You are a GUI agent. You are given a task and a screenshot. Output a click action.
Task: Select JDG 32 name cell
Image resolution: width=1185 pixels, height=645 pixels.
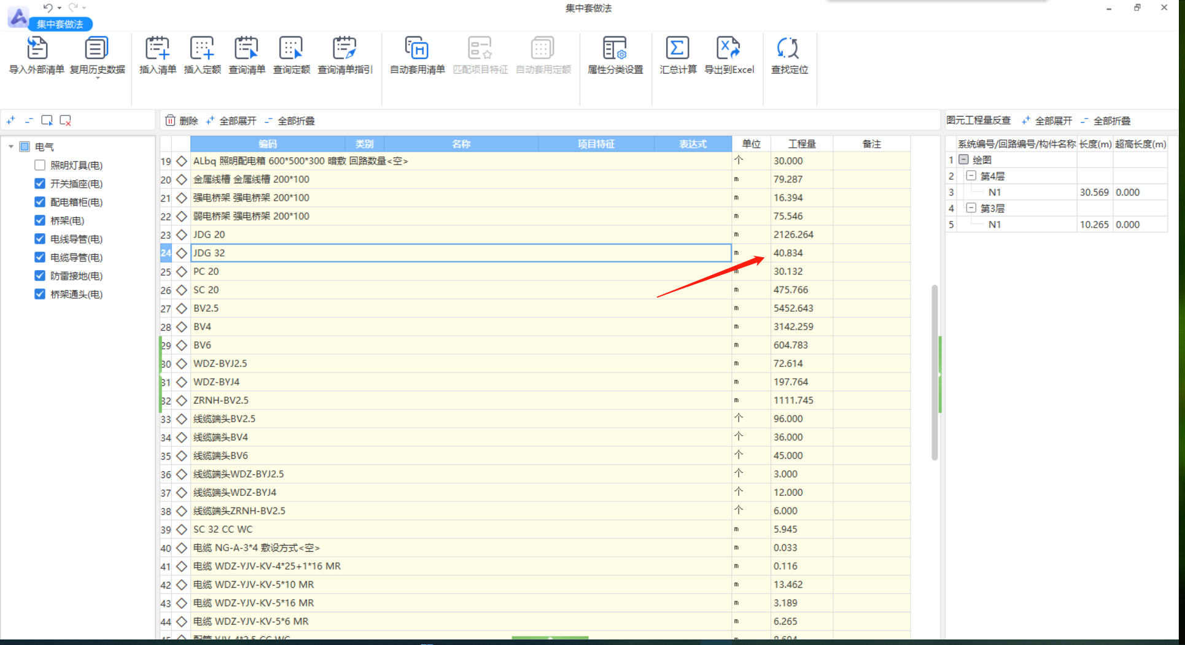[x=461, y=253]
